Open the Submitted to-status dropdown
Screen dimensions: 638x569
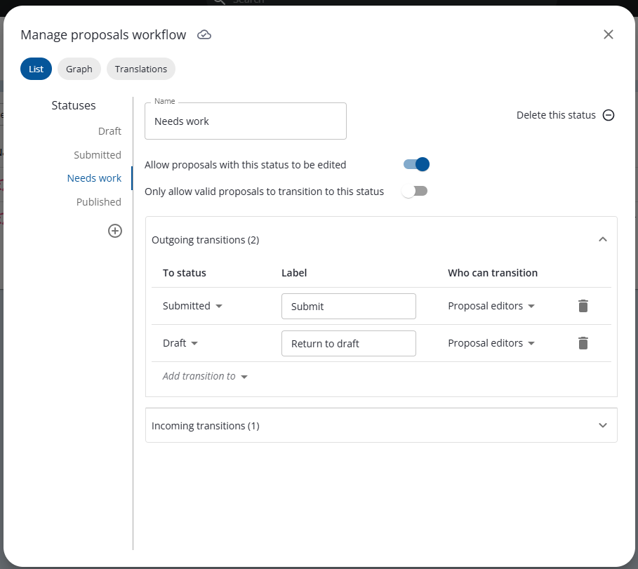pos(192,306)
